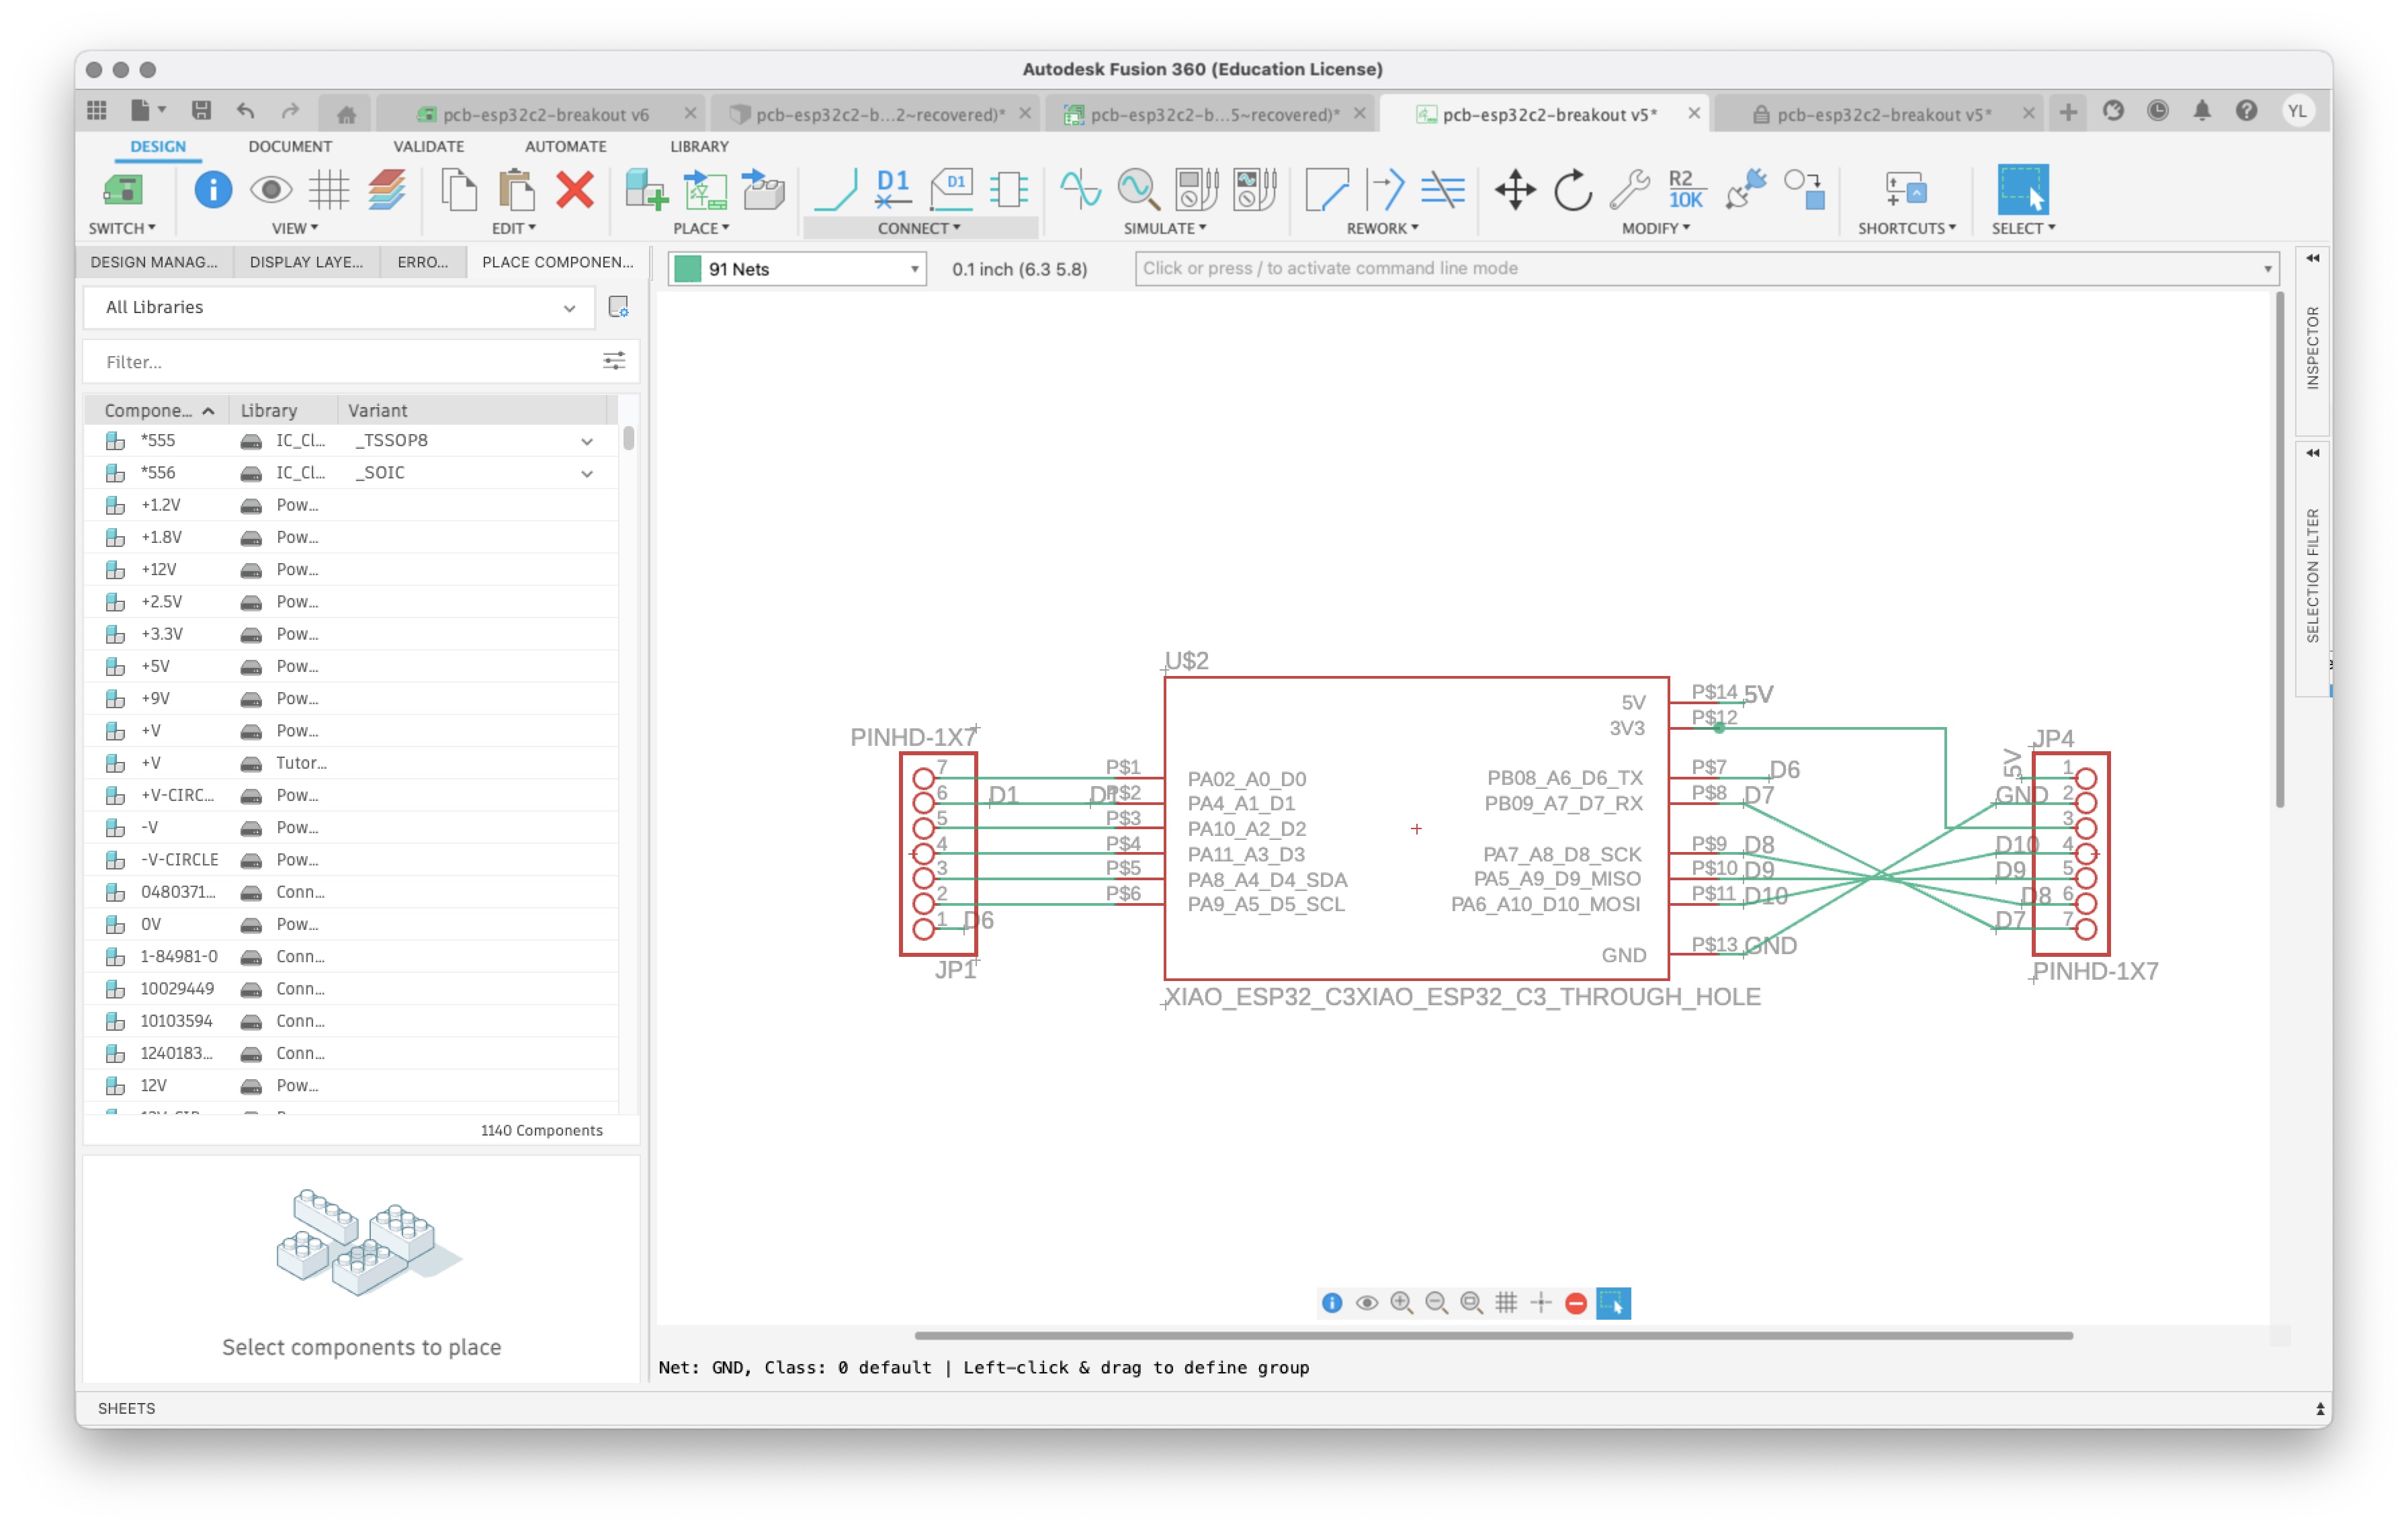The image size is (2408, 1528).
Task: Open the Help question mark icon
Action: (2246, 111)
